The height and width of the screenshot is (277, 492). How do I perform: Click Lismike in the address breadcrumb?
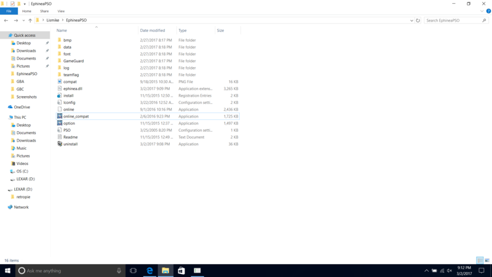pyautogui.click(x=53, y=20)
